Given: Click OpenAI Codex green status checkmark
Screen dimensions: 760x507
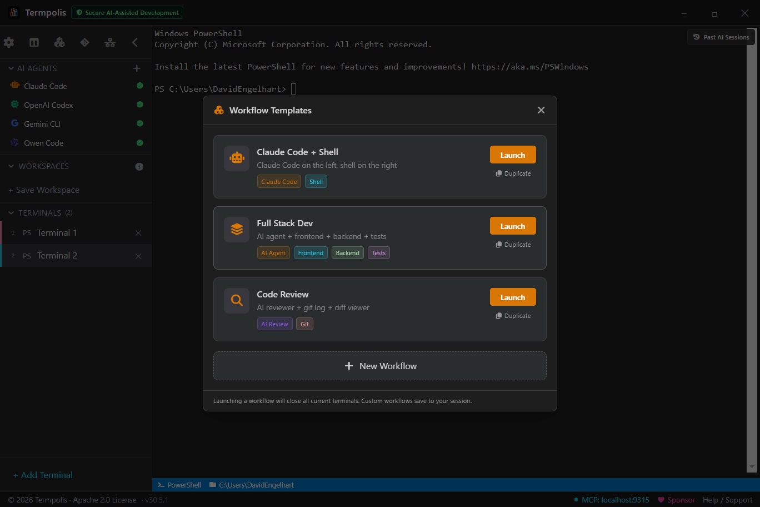Looking at the screenshot, I should coord(140,105).
